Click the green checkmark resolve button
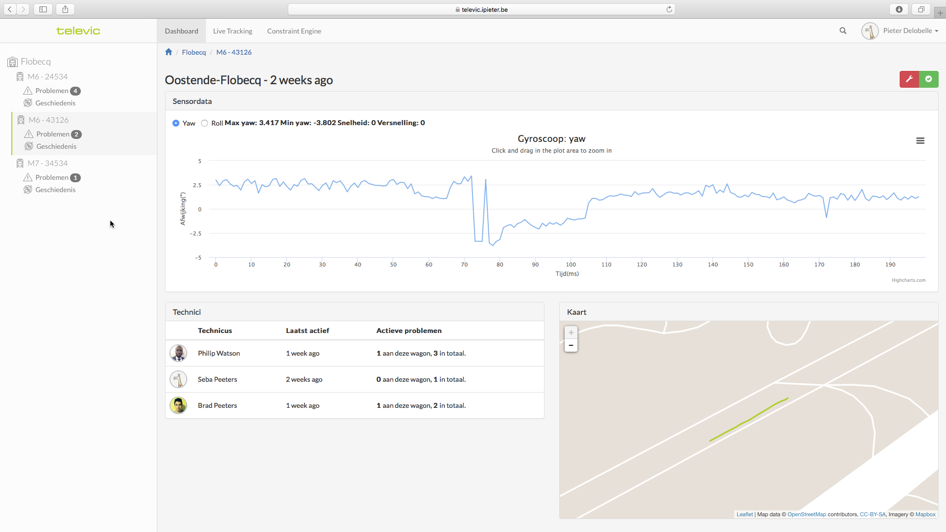The image size is (946, 532). tap(929, 79)
